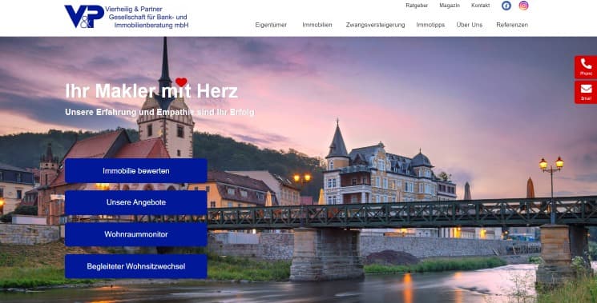Open the Immotipps menu item
597x303 pixels.
tap(430, 25)
